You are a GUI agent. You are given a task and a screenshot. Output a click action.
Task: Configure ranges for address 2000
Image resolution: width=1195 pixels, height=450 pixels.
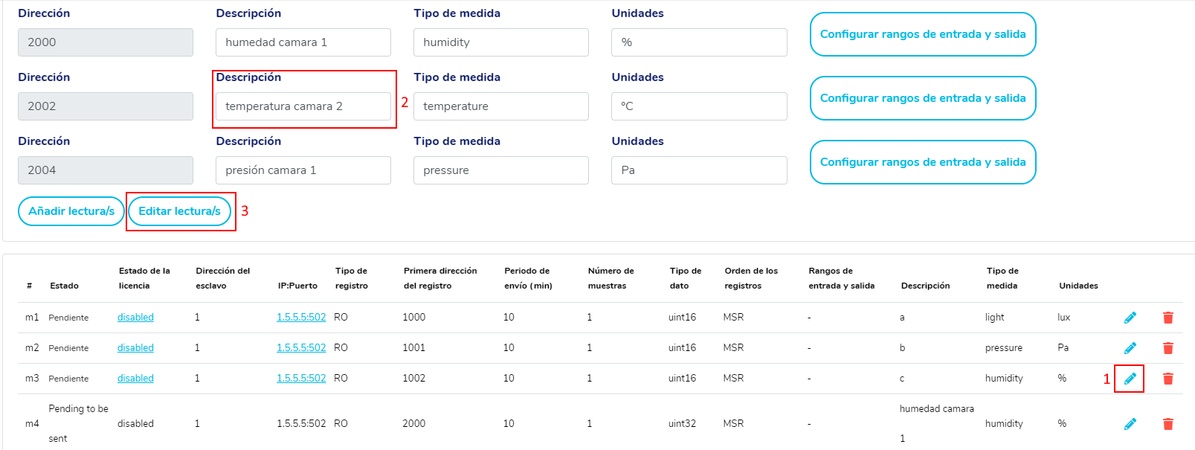922,34
